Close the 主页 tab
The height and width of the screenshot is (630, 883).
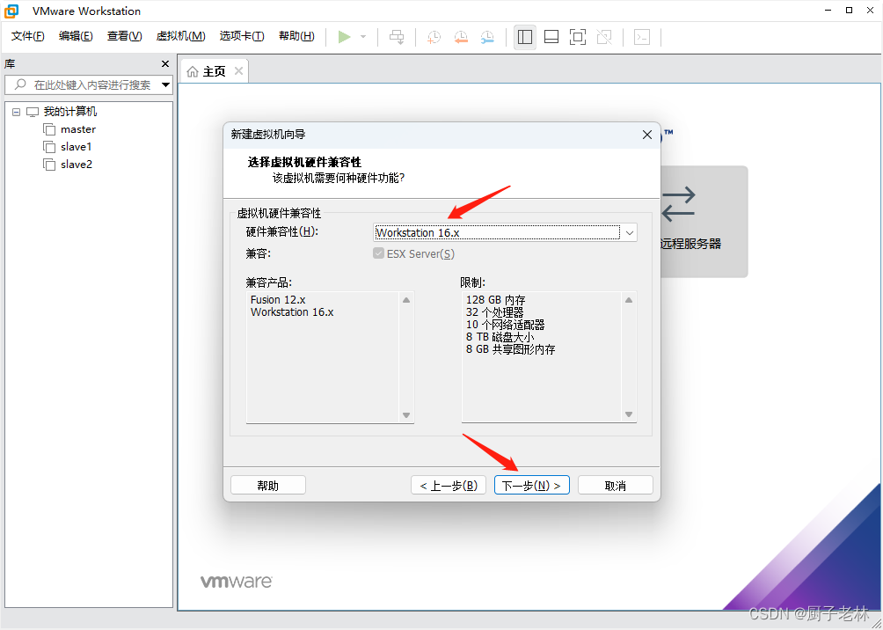click(238, 71)
